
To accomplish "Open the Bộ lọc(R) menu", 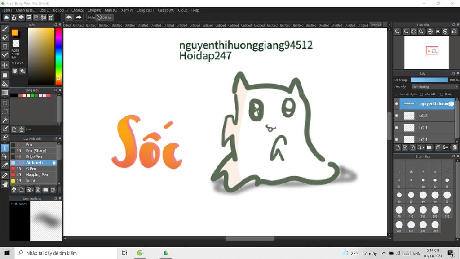I will pyautogui.click(x=61, y=10).
